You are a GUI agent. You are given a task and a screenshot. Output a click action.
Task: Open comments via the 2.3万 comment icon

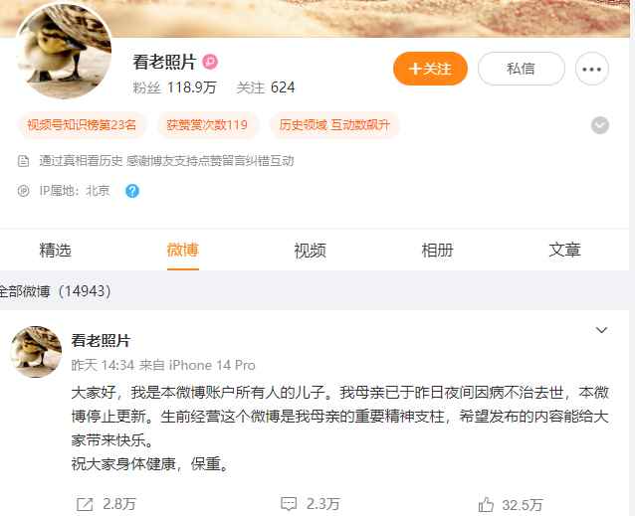(289, 504)
